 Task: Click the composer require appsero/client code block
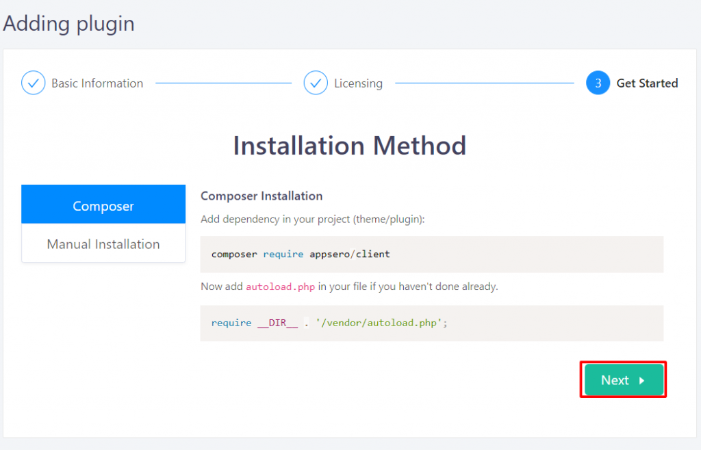[431, 254]
